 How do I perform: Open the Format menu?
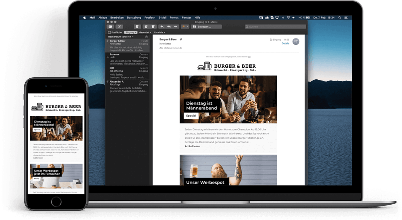tap(174, 18)
